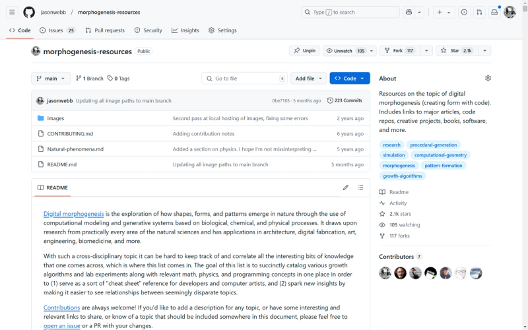The image size is (528, 330).
Task: Edit README with the pencil icon
Action: pyautogui.click(x=345, y=187)
